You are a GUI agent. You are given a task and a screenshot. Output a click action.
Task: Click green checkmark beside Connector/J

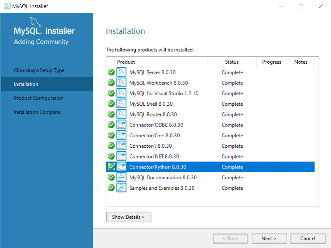111,146
